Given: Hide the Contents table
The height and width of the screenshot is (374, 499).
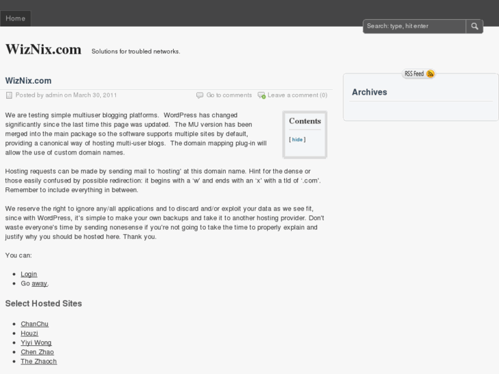Looking at the screenshot, I should (x=297, y=139).
